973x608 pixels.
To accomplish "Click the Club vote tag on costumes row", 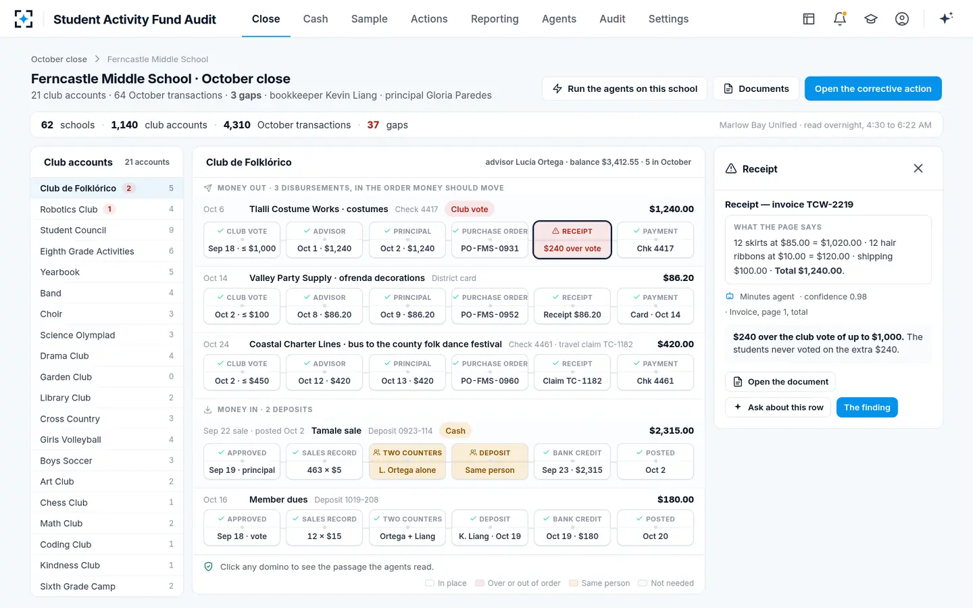I will 470,209.
